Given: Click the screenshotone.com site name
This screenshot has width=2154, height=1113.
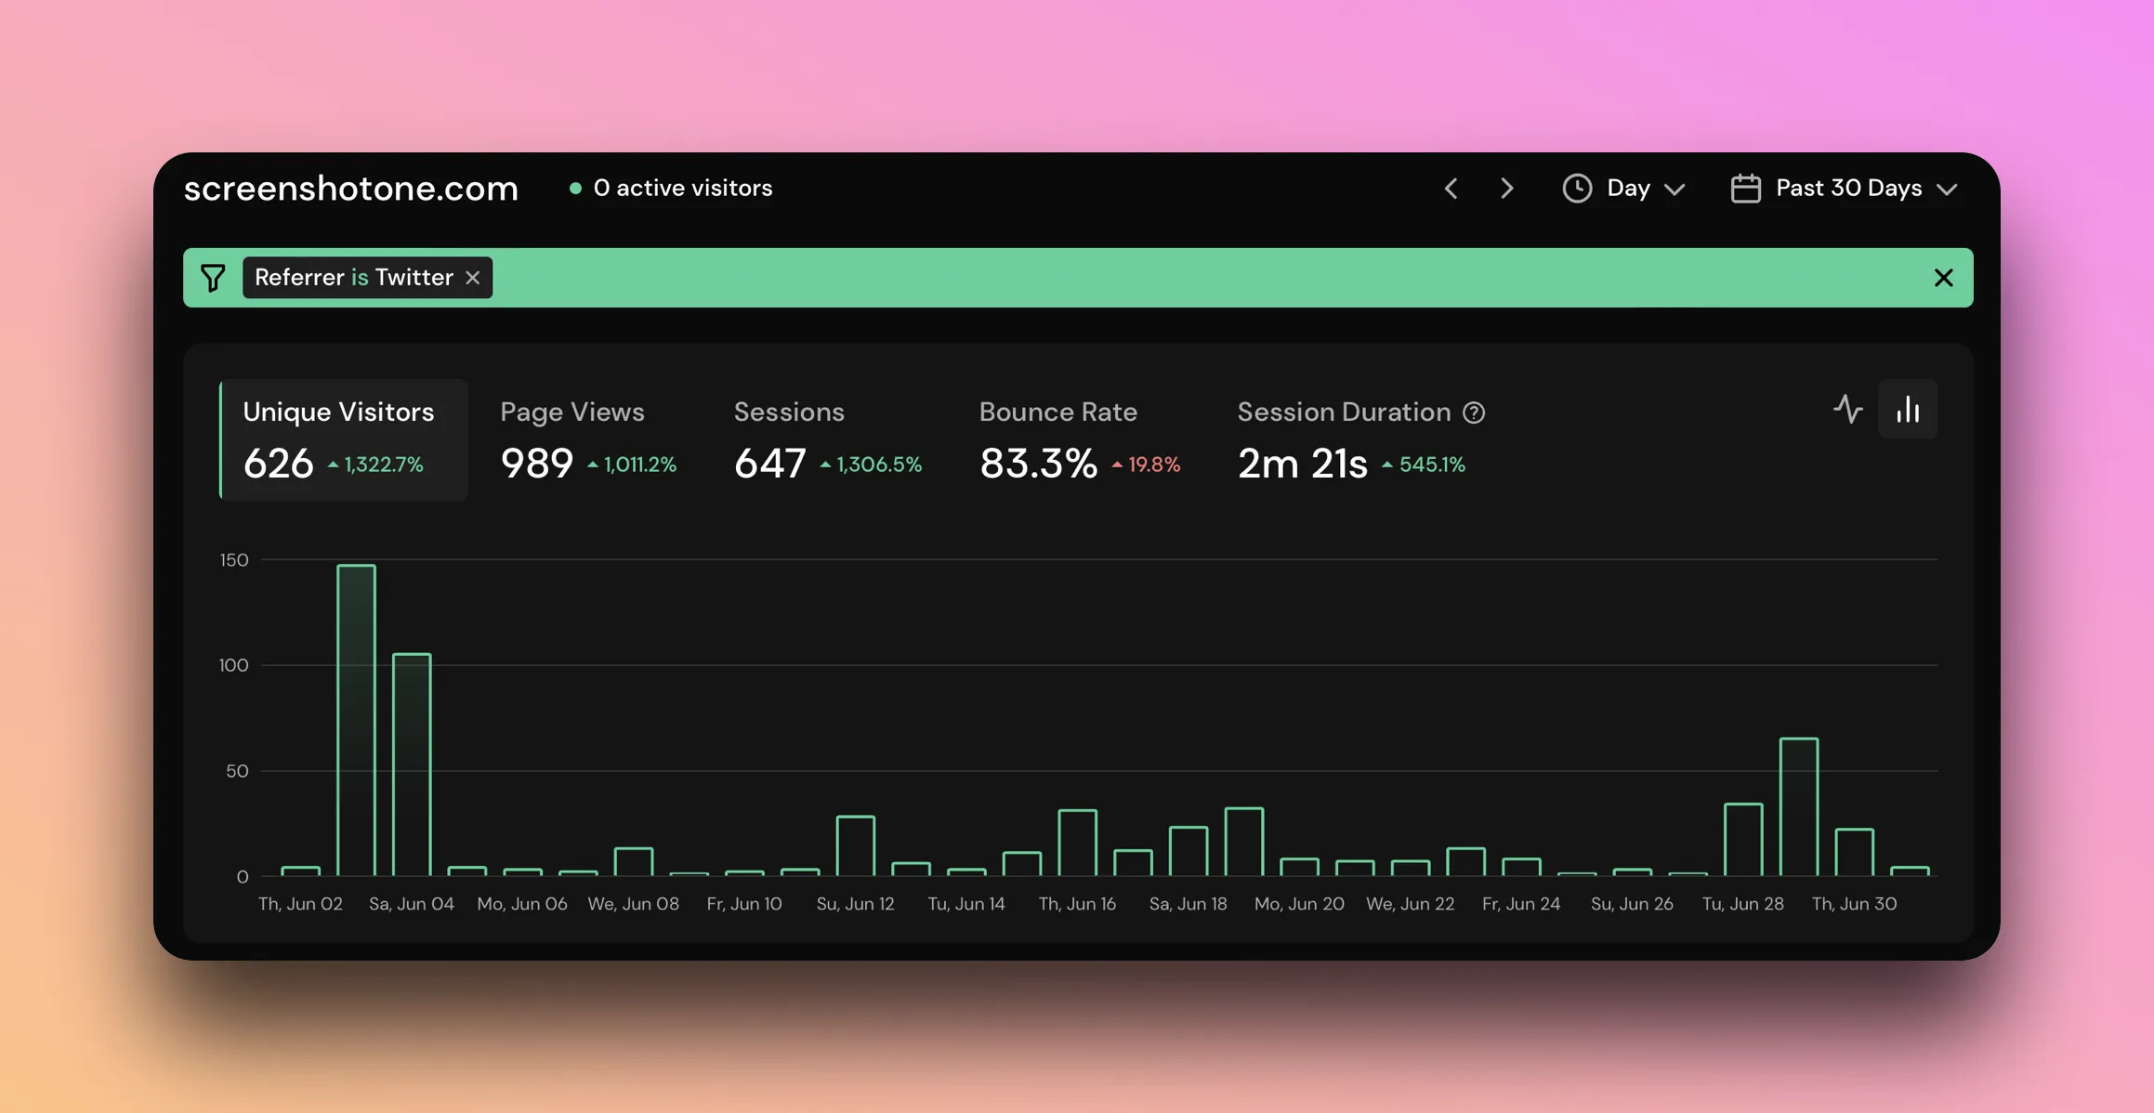Looking at the screenshot, I should pos(350,188).
